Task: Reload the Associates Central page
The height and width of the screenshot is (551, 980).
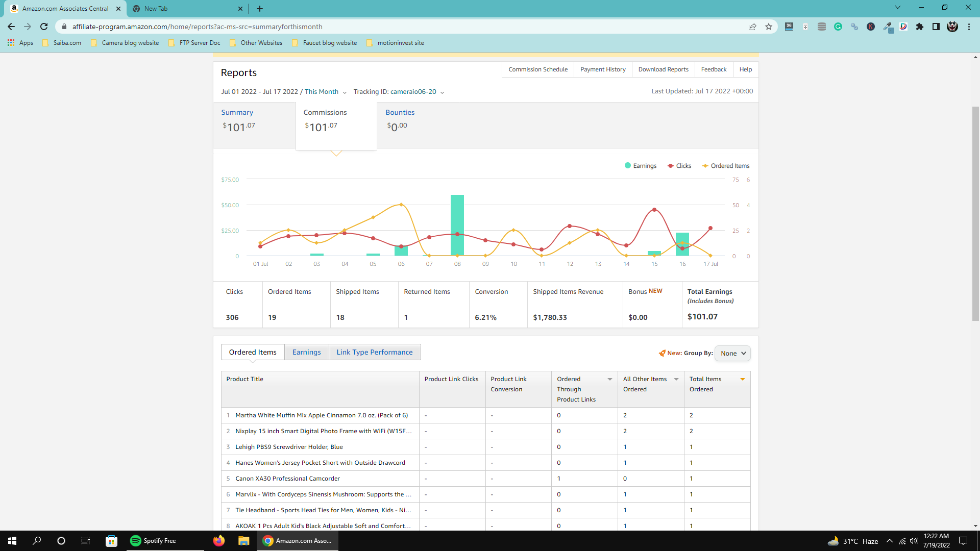Action: click(44, 27)
